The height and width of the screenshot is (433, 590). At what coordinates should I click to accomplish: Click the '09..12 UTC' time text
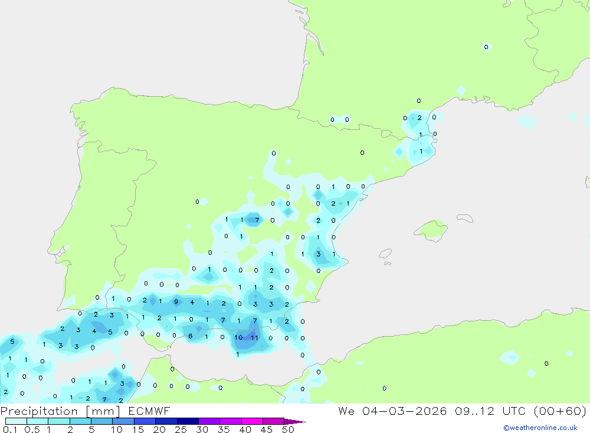pyautogui.click(x=490, y=411)
